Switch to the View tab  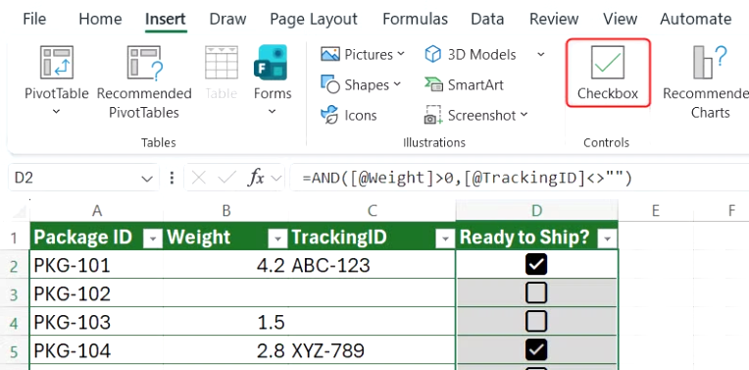point(620,19)
